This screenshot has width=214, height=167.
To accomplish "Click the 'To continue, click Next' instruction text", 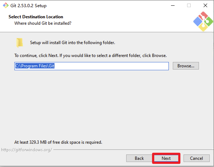I will pos(90,56).
